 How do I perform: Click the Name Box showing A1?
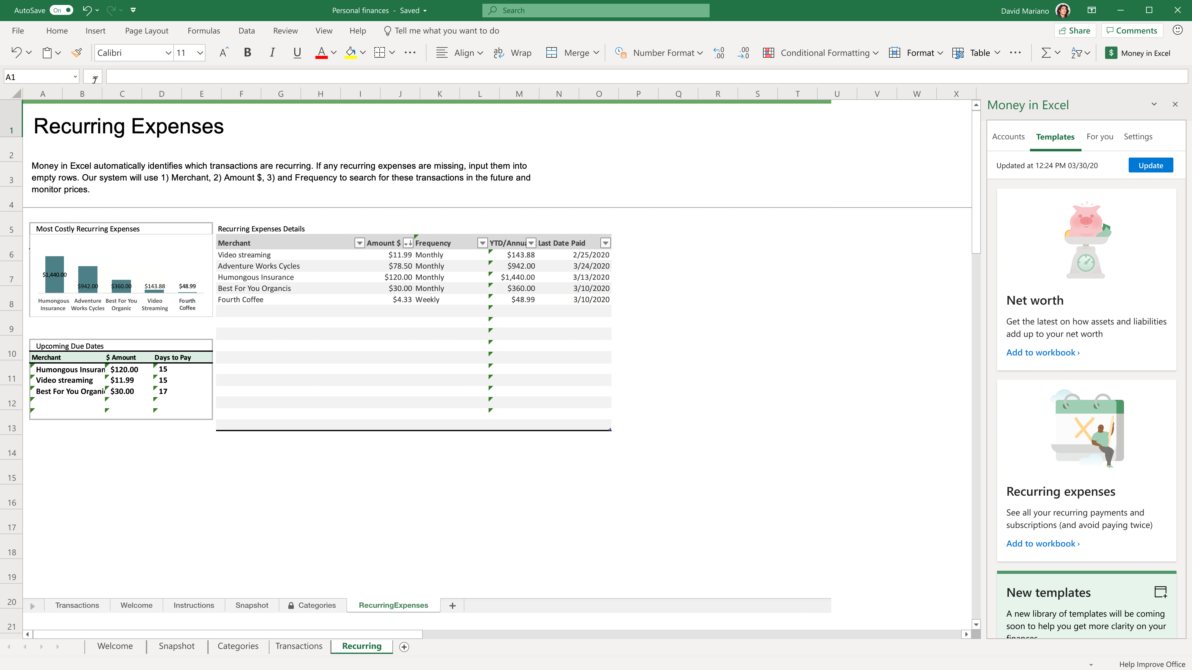coord(41,77)
